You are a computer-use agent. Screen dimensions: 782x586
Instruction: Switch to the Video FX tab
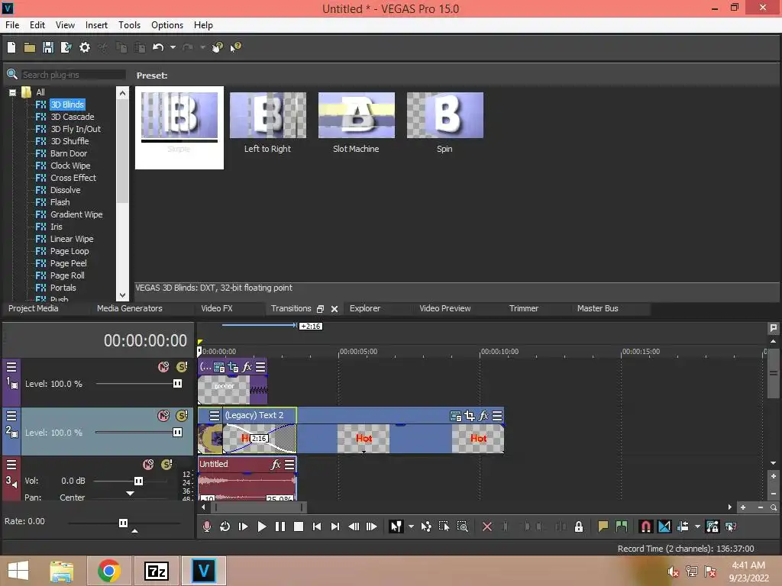(216, 308)
